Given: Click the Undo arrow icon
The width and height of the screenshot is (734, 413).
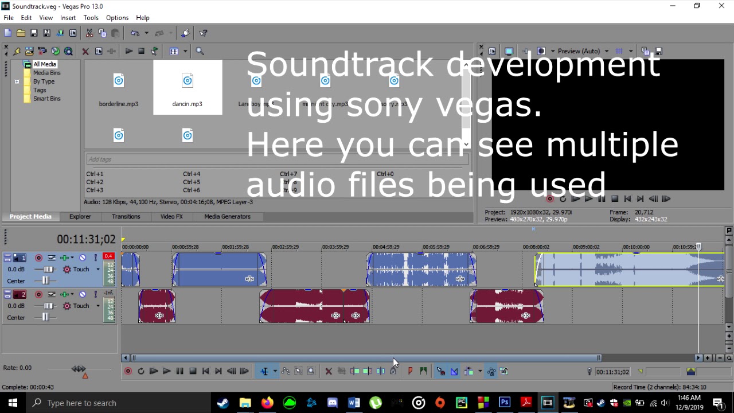Looking at the screenshot, I should (x=135, y=33).
